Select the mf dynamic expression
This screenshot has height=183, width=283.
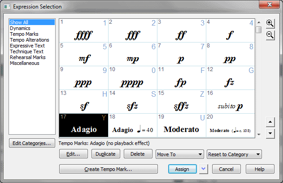(x=83, y=54)
